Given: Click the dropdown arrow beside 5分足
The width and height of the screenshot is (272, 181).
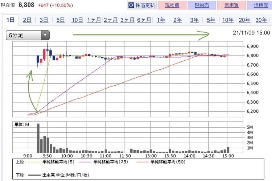Looking at the screenshot, I should point(45,35).
